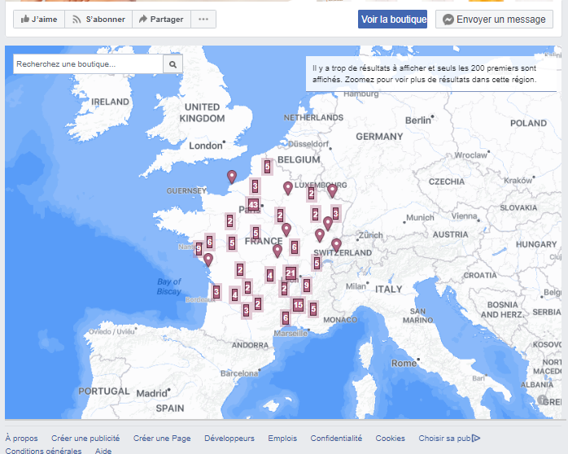Select the single pin left of the LUXEMBOURG label
This screenshot has width=568, height=454.
pyautogui.click(x=288, y=189)
